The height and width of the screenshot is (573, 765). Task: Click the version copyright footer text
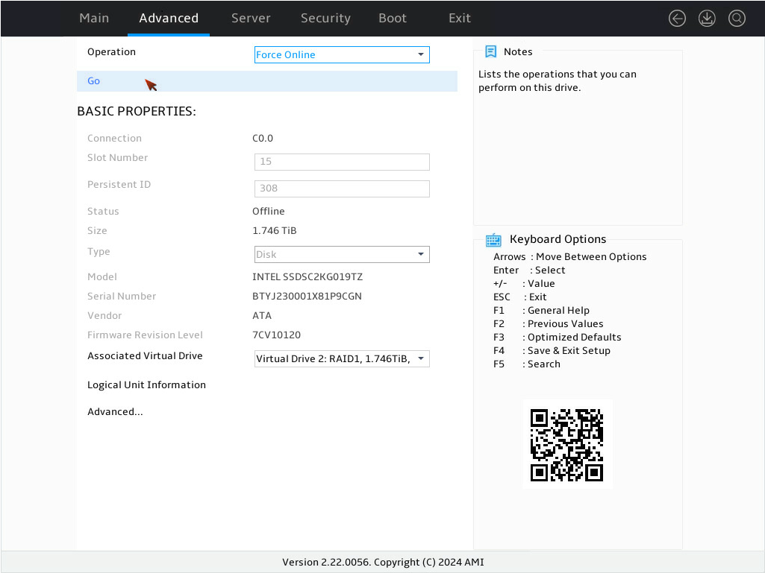click(x=383, y=563)
